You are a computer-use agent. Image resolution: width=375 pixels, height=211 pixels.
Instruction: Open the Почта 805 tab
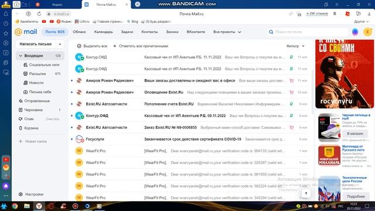(54, 32)
